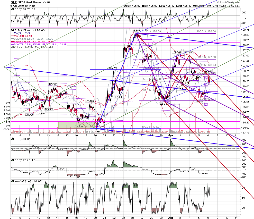Image resolution: width=254 pixels, height=219 pixels.
Task: Click the GLD ticker symbol title
Action: 14,2
